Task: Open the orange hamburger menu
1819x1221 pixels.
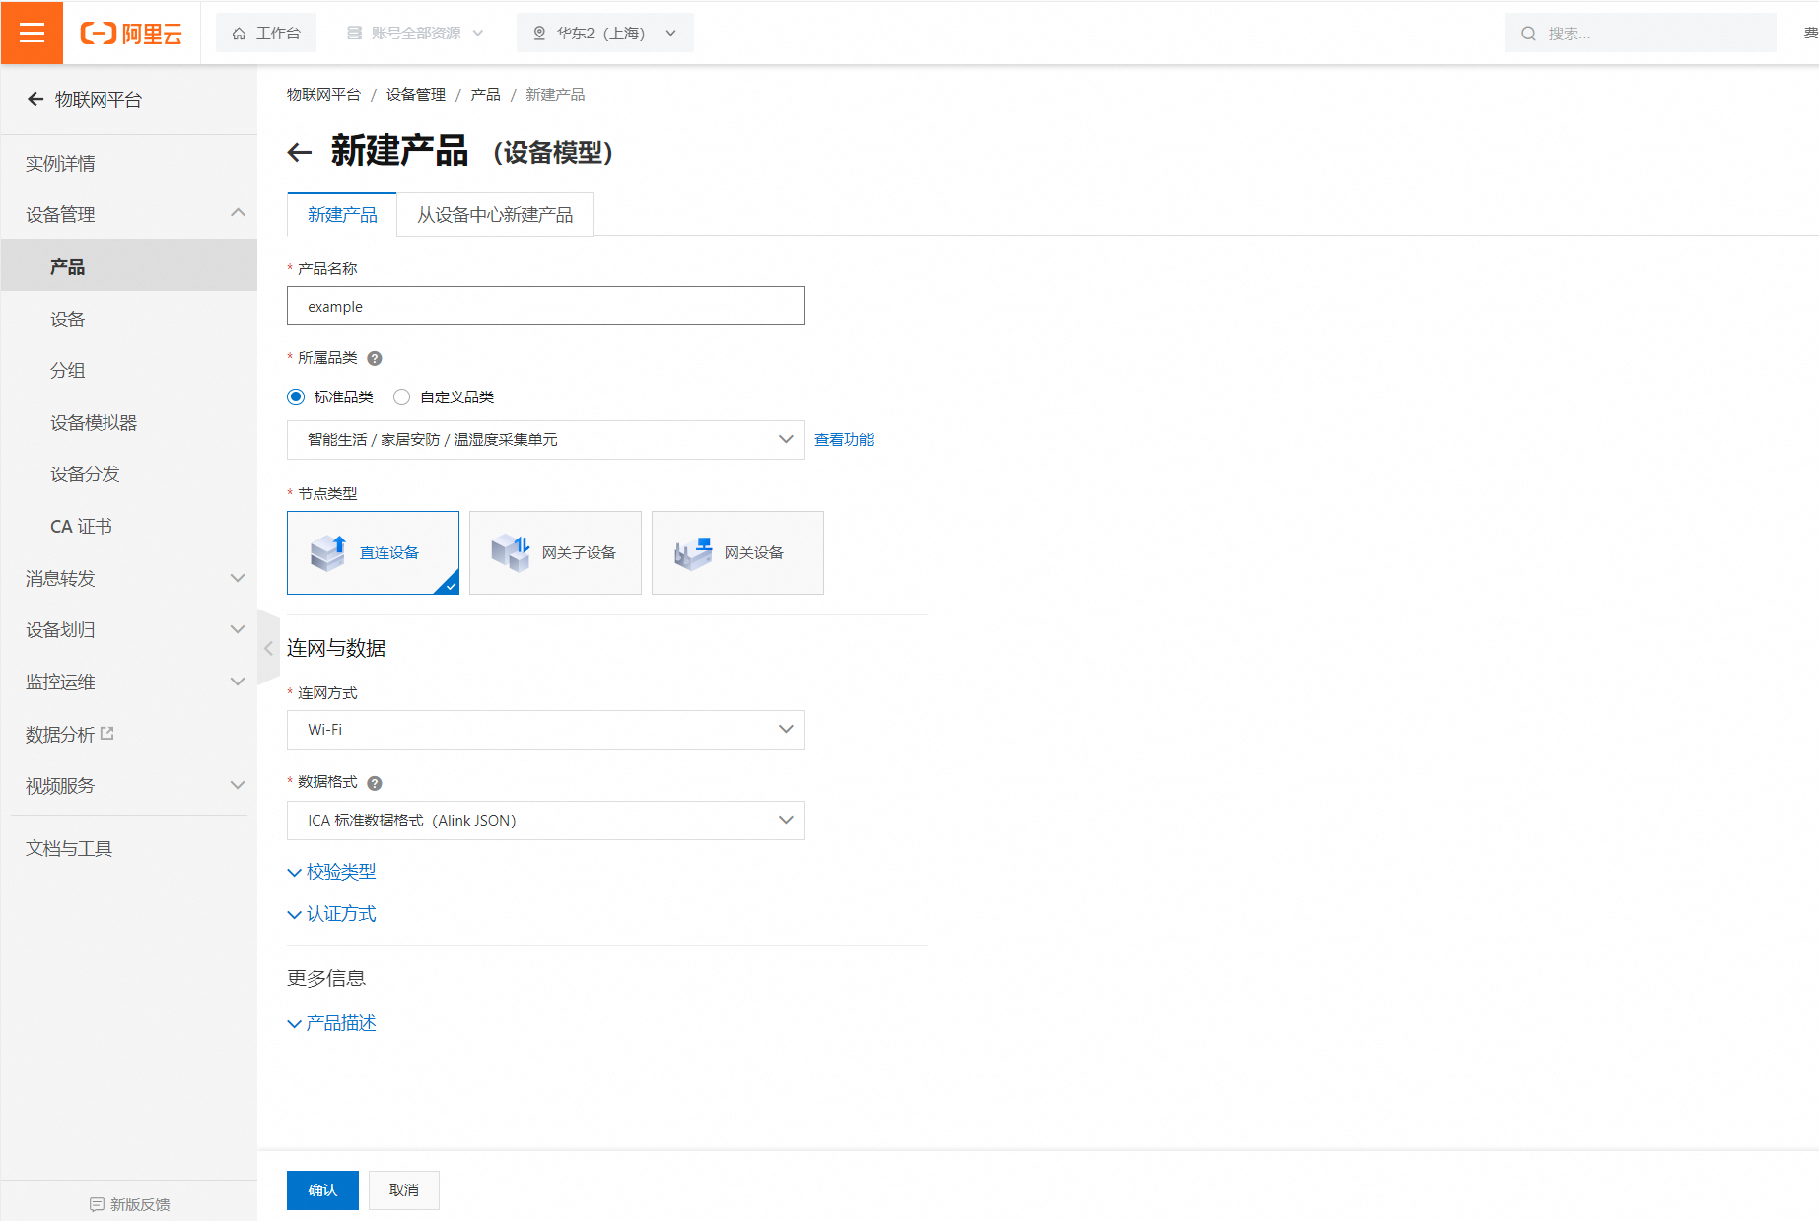Action: pyautogui.click(x=32, y=33)
